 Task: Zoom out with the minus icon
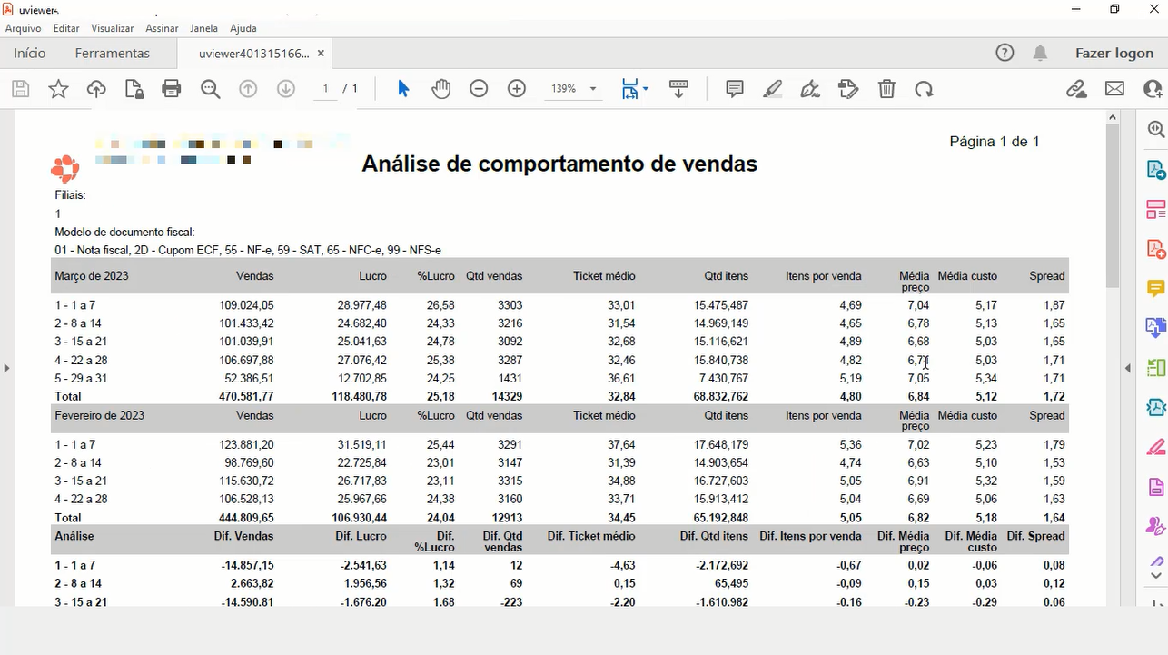tap(479, 89)
